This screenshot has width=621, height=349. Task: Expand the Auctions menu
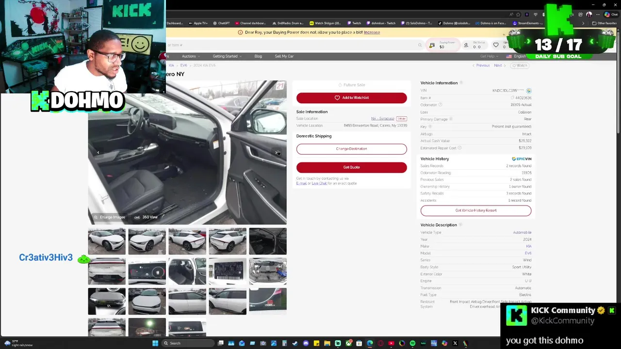click(x=190, y=56)
